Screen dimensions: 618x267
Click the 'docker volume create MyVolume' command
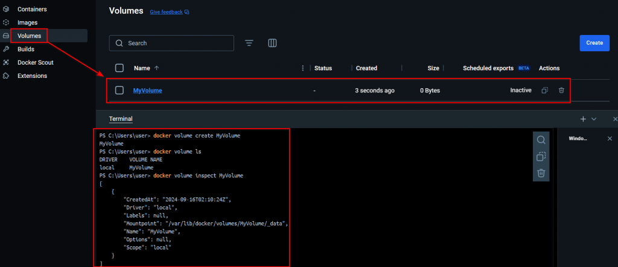pyautogui.click(x=197, y=135)
